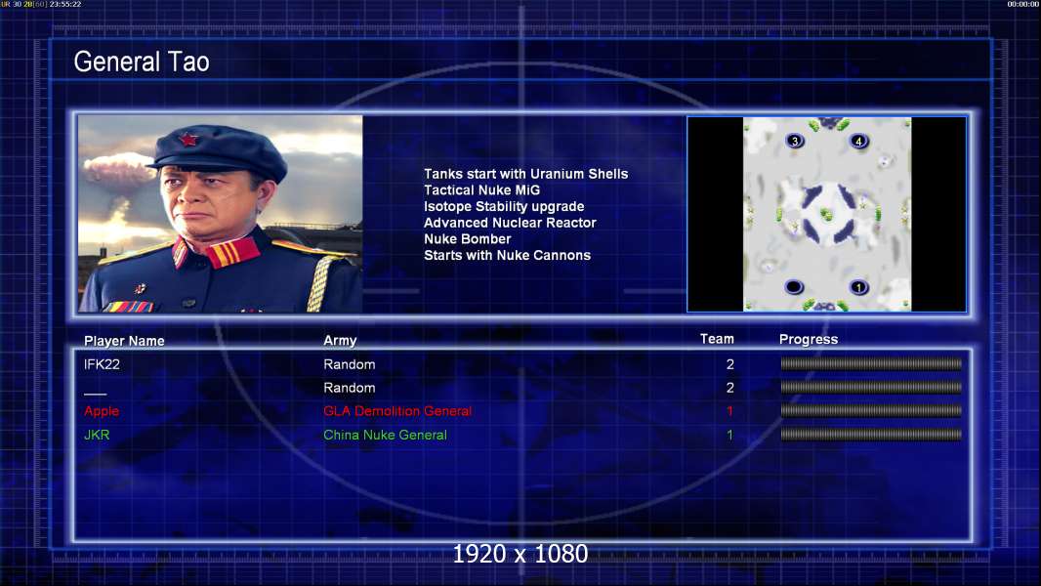This screenshot has height=586, width=1041.
Task: Click the green player name JKR
Action: (x=97, y=435)
